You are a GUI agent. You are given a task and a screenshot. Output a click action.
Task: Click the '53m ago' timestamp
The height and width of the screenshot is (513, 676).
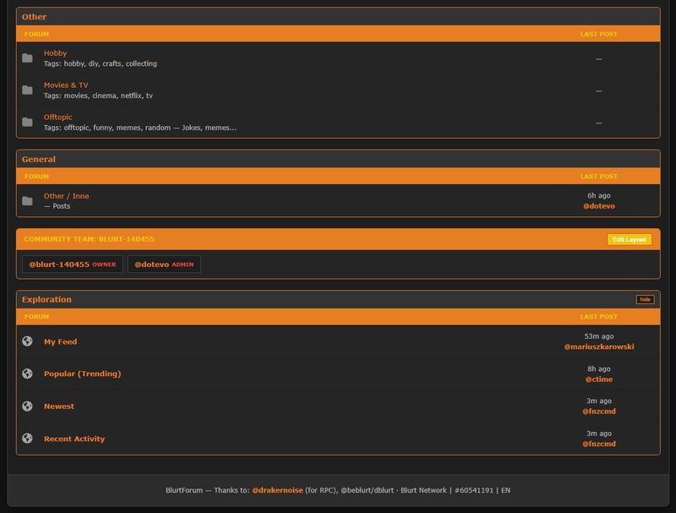pos(599,336)
